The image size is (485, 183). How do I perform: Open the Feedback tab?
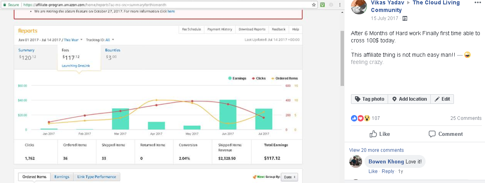pyautogui.click(x=278, y=29)
